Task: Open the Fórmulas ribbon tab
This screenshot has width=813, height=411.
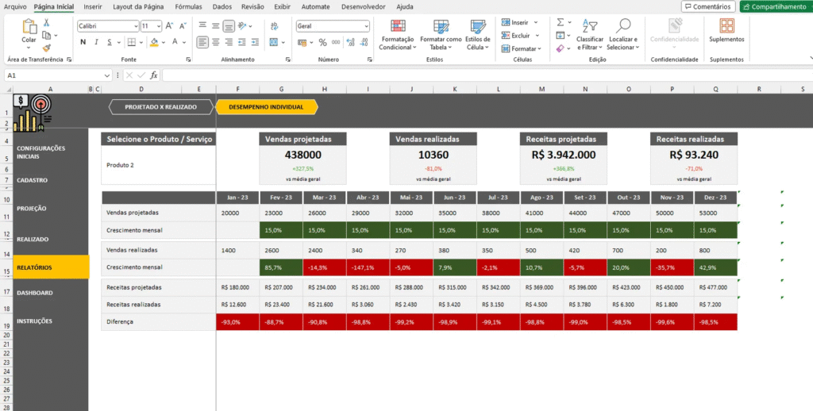Action: pyautogui.click(x=188, y=6)
